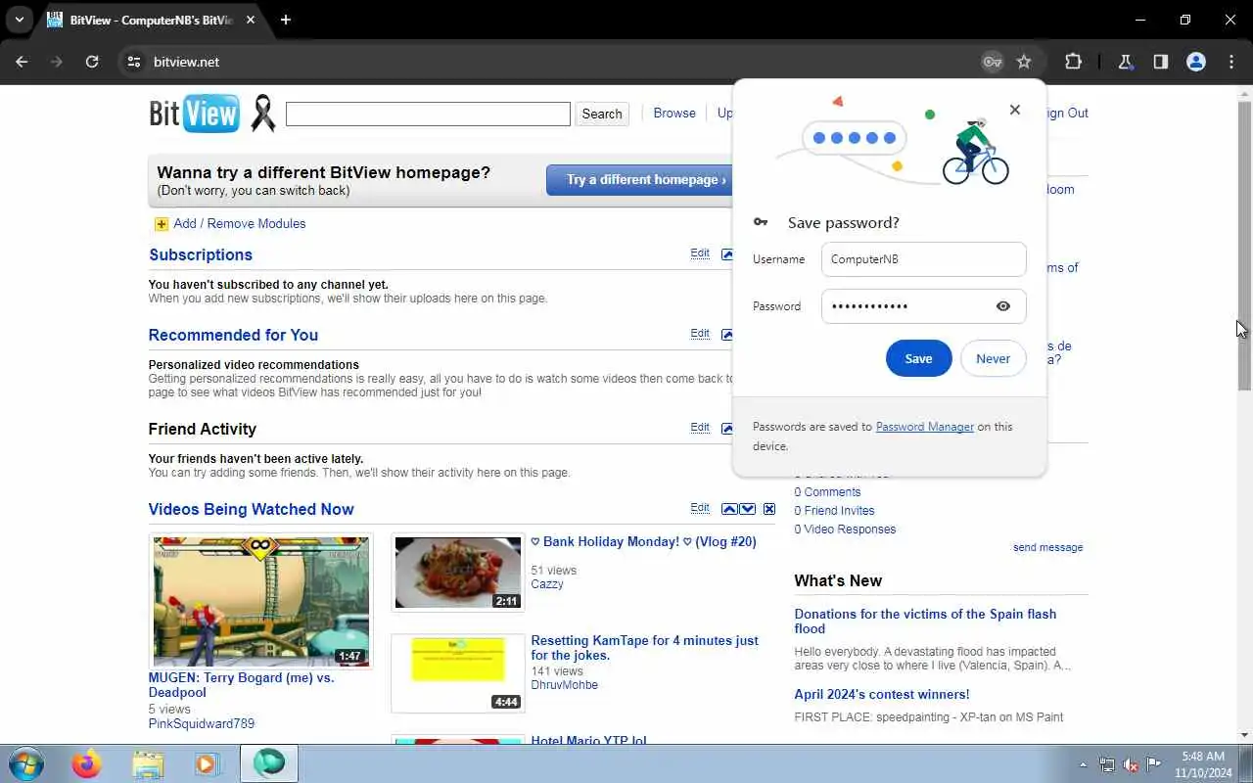Click the yellow plus Add/Remove Modules icon

pos(162,224)
